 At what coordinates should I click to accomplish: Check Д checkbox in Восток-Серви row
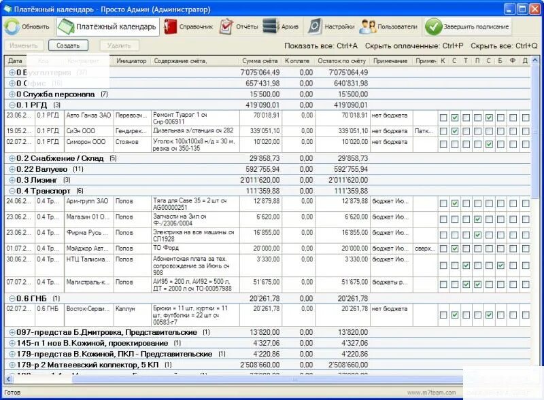(x=526, y=314)
